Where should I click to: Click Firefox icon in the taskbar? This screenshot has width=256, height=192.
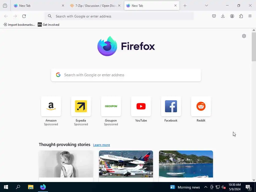tap(43, 187)
